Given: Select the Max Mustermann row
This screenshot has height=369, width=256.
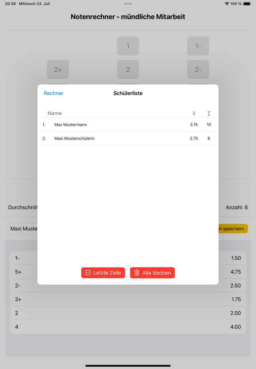Looking at the screenshot, I should pos(131,125).
